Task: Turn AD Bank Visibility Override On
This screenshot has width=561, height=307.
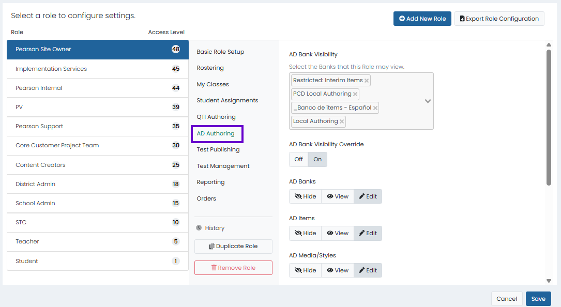Action: pyautogui.click(x=317, y=159)
